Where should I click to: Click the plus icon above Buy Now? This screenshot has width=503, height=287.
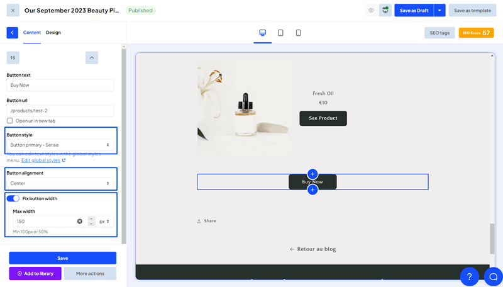tap(312, 174)
